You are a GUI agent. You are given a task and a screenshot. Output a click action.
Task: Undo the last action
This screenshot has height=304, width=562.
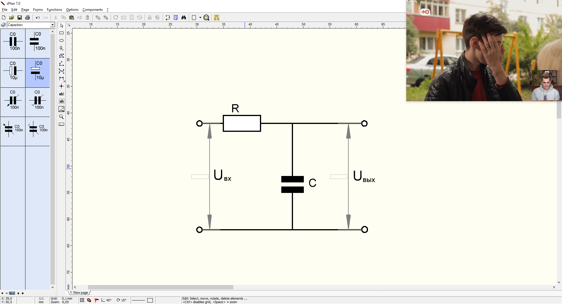click(x=38, y=18)
